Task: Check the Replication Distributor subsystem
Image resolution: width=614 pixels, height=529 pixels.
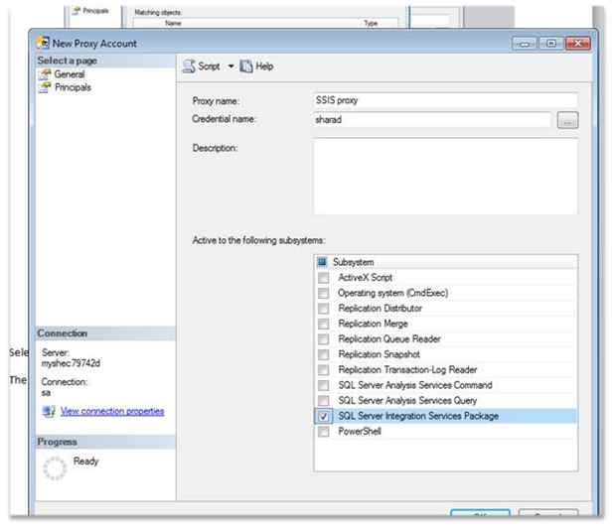Action: pyautogui.click(x=323, y=309)
